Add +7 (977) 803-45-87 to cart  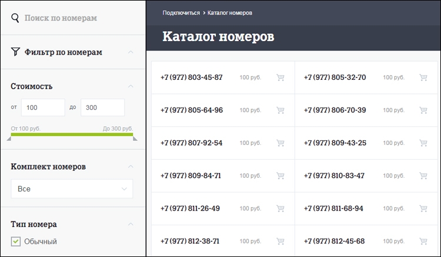(x=280, y=77)
